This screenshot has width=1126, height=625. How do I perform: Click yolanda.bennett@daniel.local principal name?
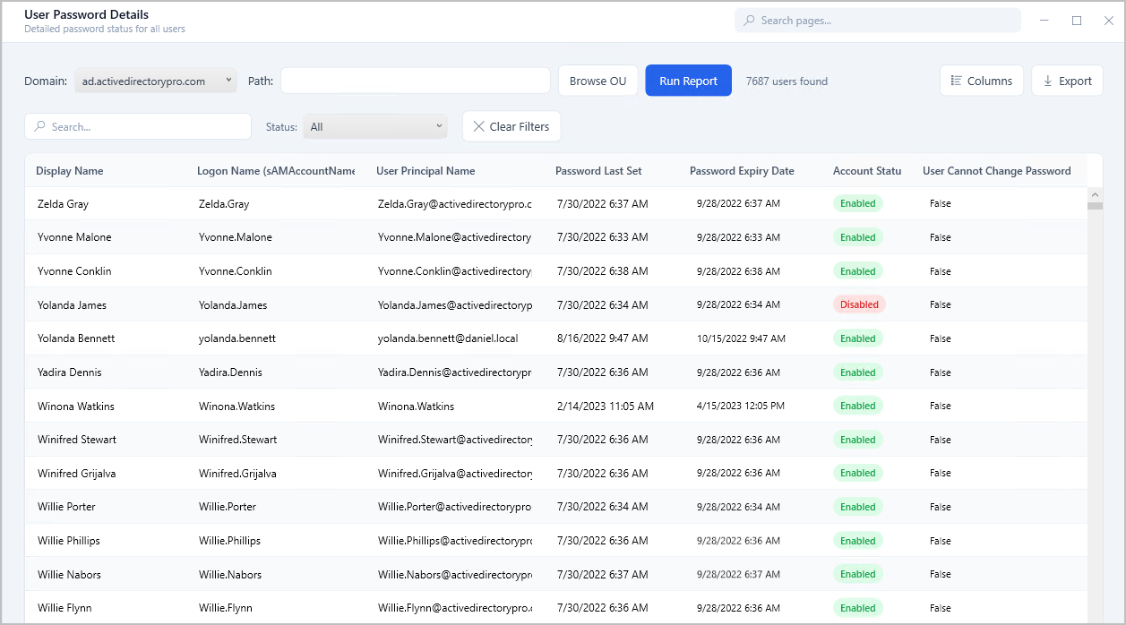click(448, 338)
